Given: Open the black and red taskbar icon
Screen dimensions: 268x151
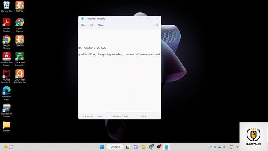Looking at the screenshot, I should 159,147.
